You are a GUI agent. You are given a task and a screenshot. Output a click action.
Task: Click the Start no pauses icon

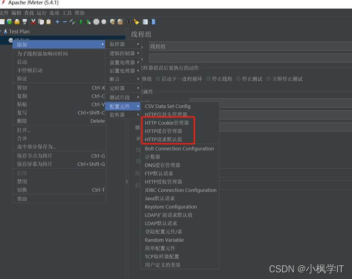(x=89, y=22)
